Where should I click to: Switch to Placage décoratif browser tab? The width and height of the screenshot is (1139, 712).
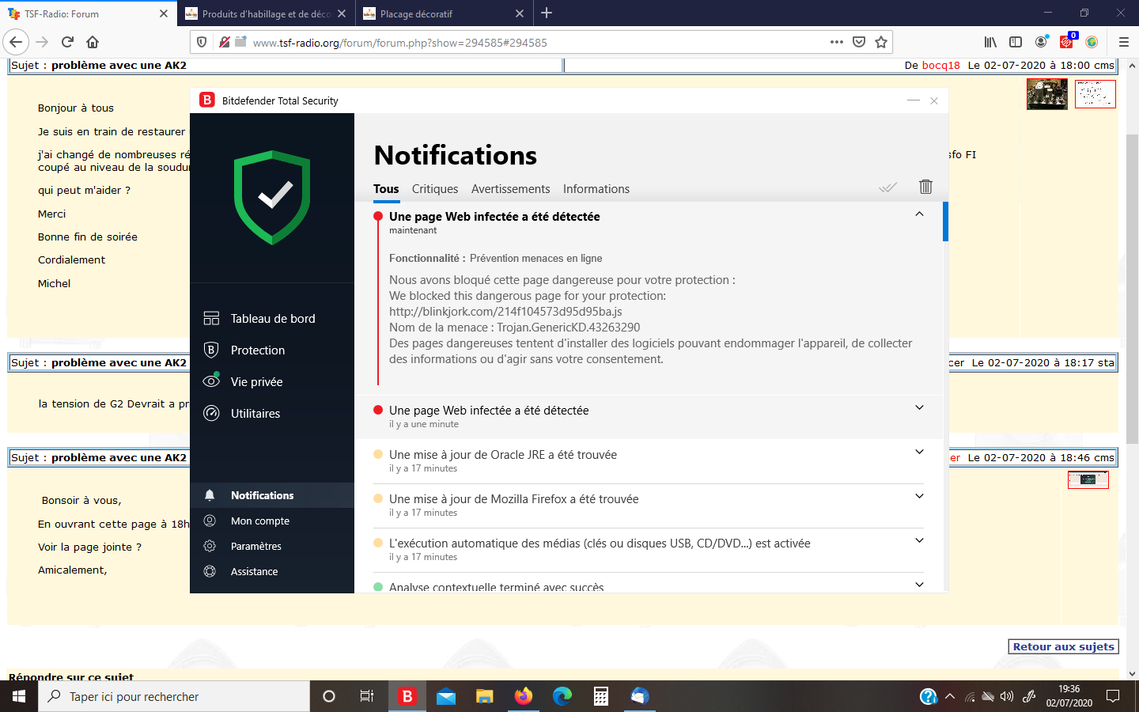click(x=444, y=13)
